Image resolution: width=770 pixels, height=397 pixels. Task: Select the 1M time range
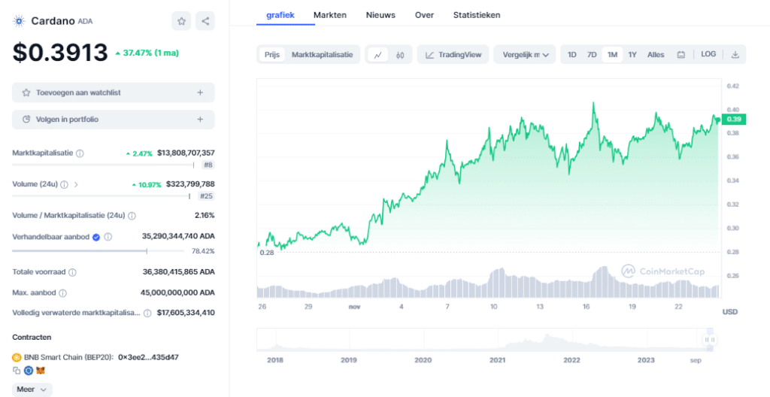(x=612, y=55)
